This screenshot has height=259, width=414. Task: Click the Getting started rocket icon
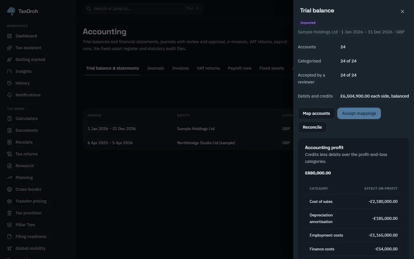pyautogui.click(x=9, y=60)
